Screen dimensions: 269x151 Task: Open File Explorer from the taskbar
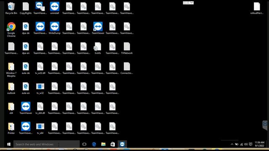(x=103, y=144)
